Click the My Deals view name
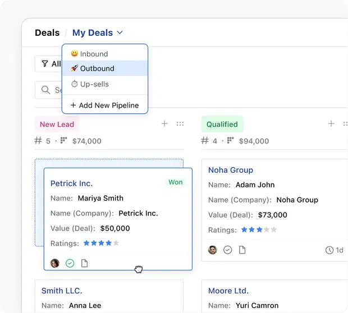 coord(93,33)
